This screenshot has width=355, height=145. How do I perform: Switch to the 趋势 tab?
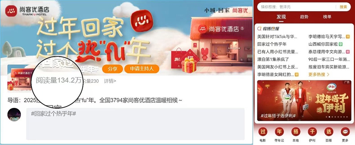click(304, 17)
